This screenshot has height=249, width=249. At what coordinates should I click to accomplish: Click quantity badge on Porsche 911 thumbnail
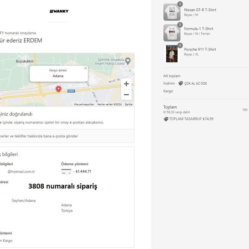tap(180, 46)
